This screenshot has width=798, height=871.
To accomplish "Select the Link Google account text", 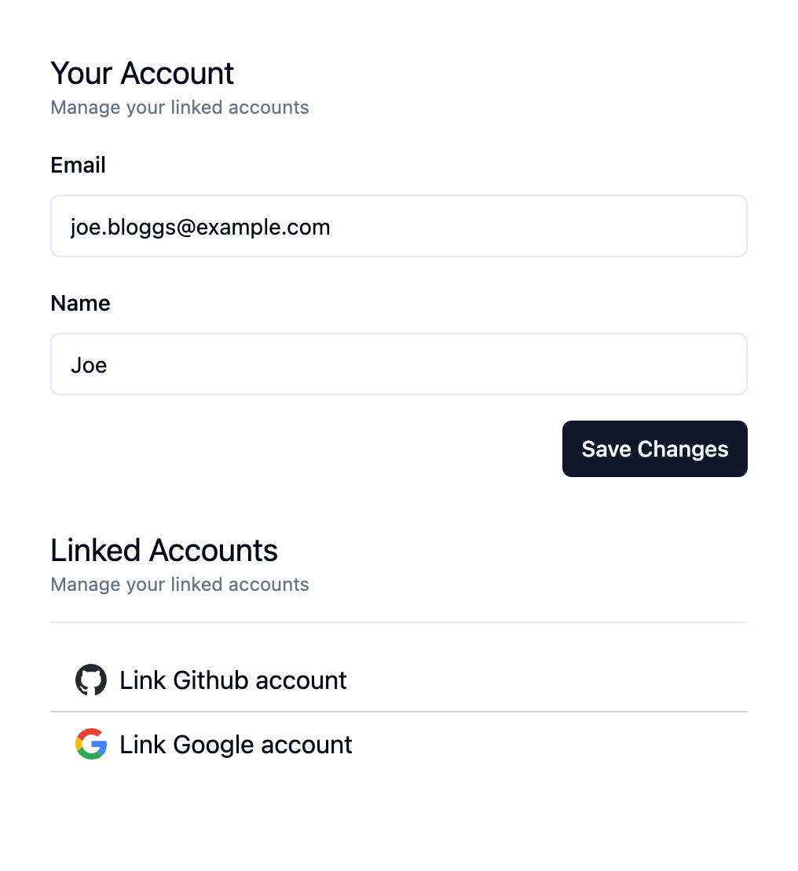I will coord(236,745).
